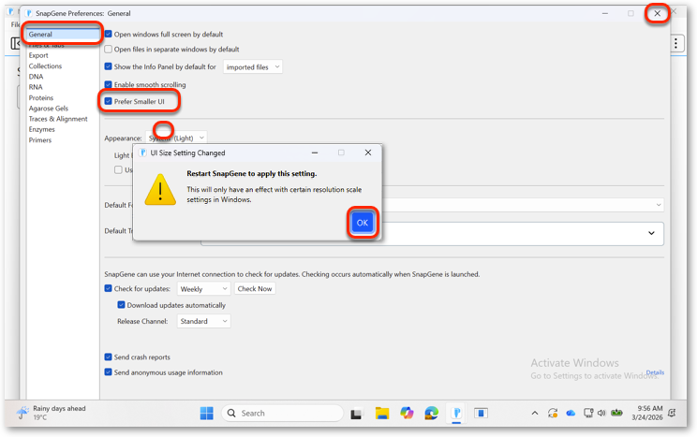Click the taskbar Search box

[x=282, y=413]
